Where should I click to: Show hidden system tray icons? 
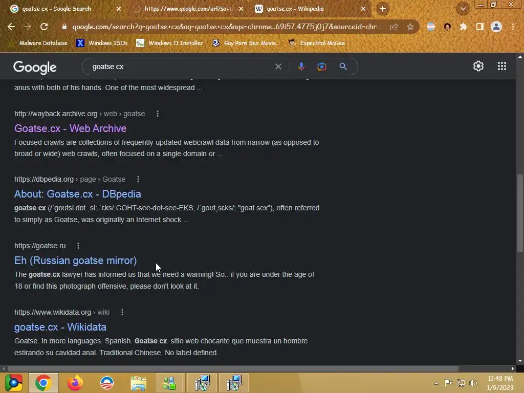[x=436, y=383]
